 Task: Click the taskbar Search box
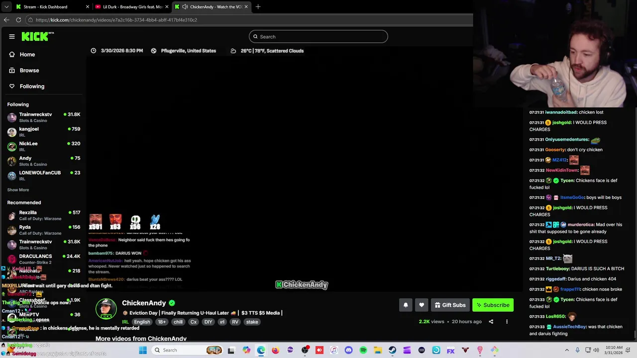[188, 350]
